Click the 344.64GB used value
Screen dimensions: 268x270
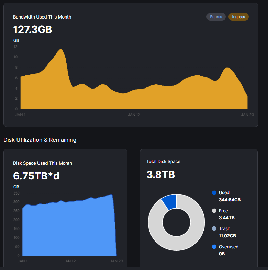pos(230,200)
